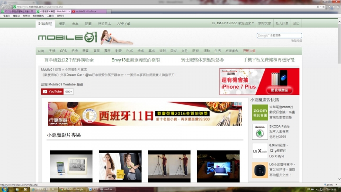Open a new blank browser tab
The height and width of the screenshot is (192, 341).
109,11
